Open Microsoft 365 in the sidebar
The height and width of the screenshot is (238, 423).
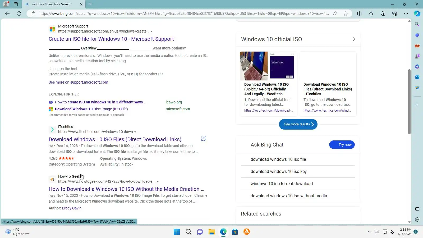pyautogui.click(x=417, y=67)
